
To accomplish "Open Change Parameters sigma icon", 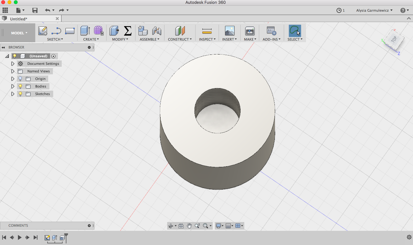I will coord(127,31).
